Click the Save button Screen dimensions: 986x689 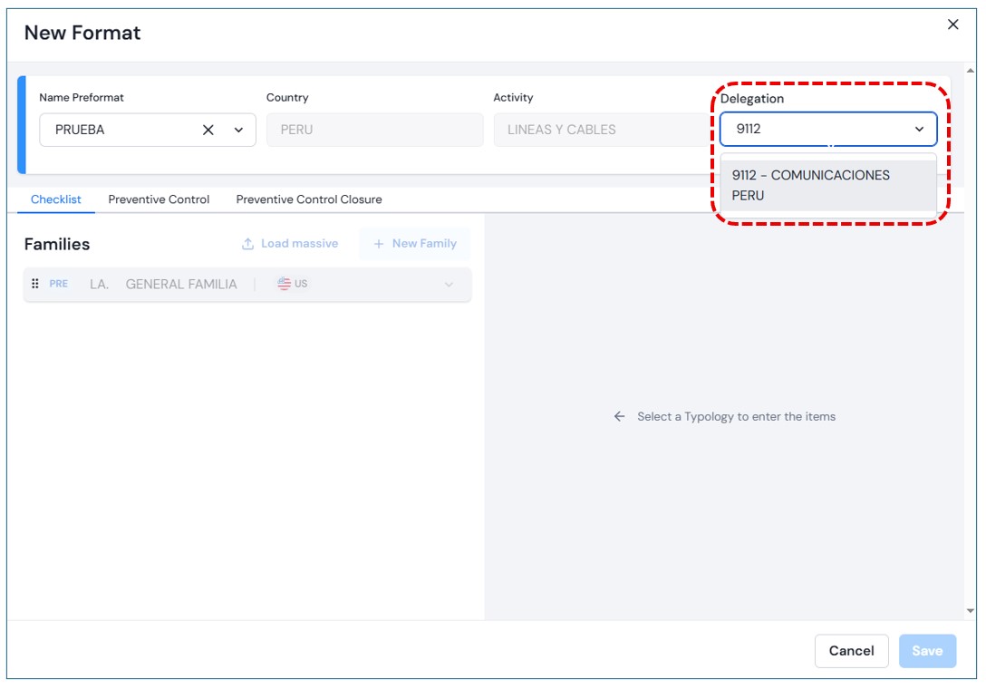point(927,651)
